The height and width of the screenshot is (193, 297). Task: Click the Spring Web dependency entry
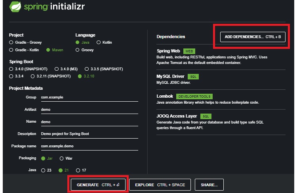pos(168,51)
